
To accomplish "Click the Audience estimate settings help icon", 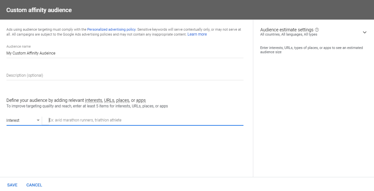I will [x=317, y=30].
